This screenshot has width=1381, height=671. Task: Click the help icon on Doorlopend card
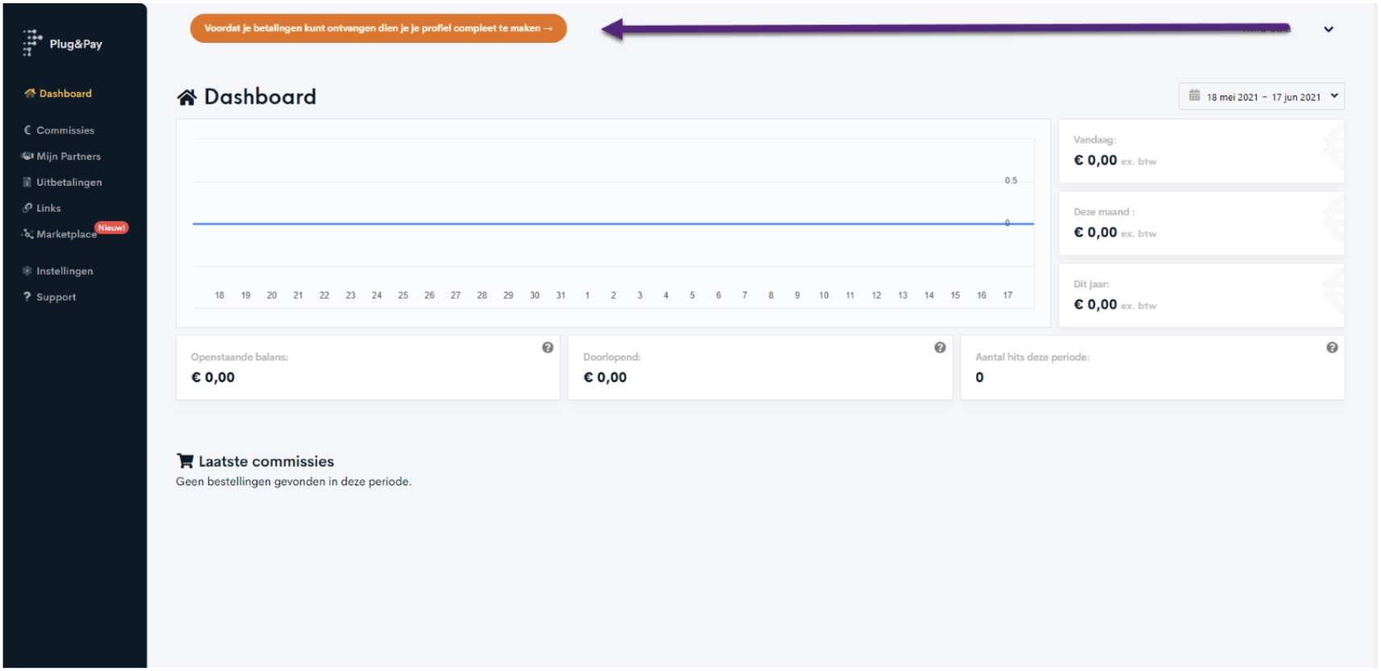940,347
